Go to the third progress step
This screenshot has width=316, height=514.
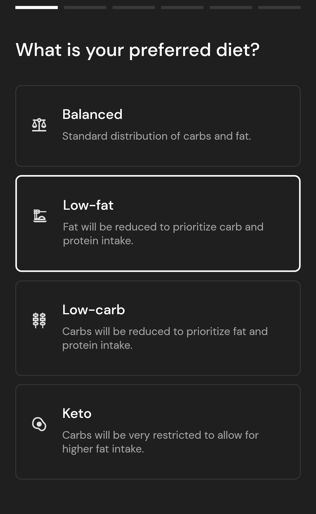(x=134, y=8)
